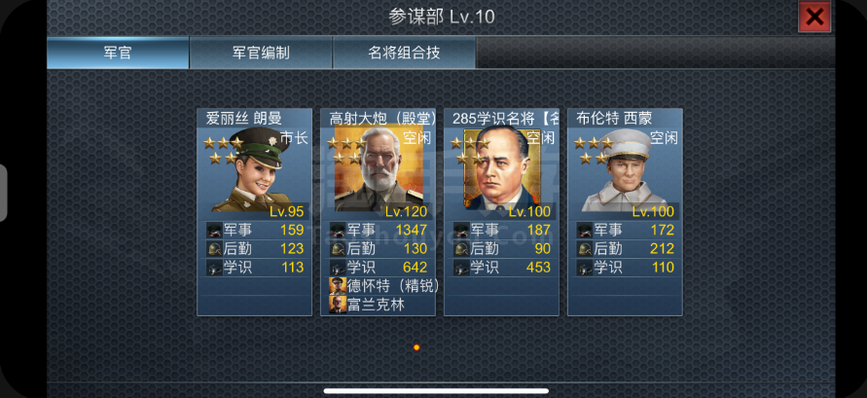Tap the orange page indicator dot

point(416,347)
